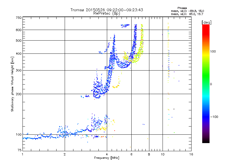Click the y-axis tick label '750'
The width and height of the screenshot is (225, 168).
[x=19, y=18]
